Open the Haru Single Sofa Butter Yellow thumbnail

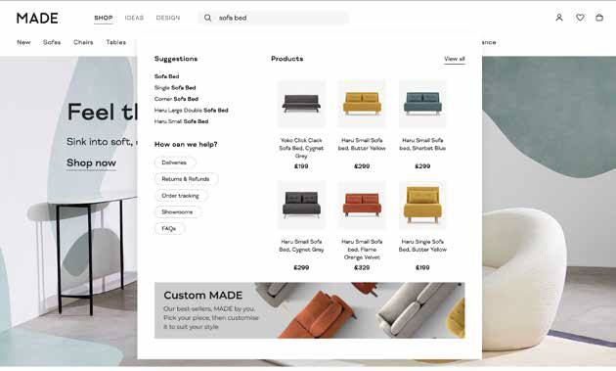pos(422,205)
